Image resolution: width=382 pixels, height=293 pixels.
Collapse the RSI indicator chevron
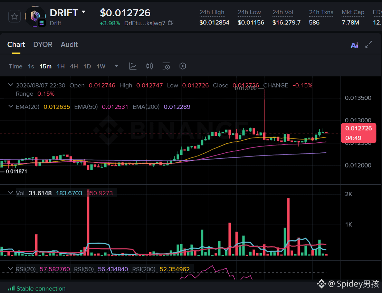pyautogui.click(x=11, y=268)
